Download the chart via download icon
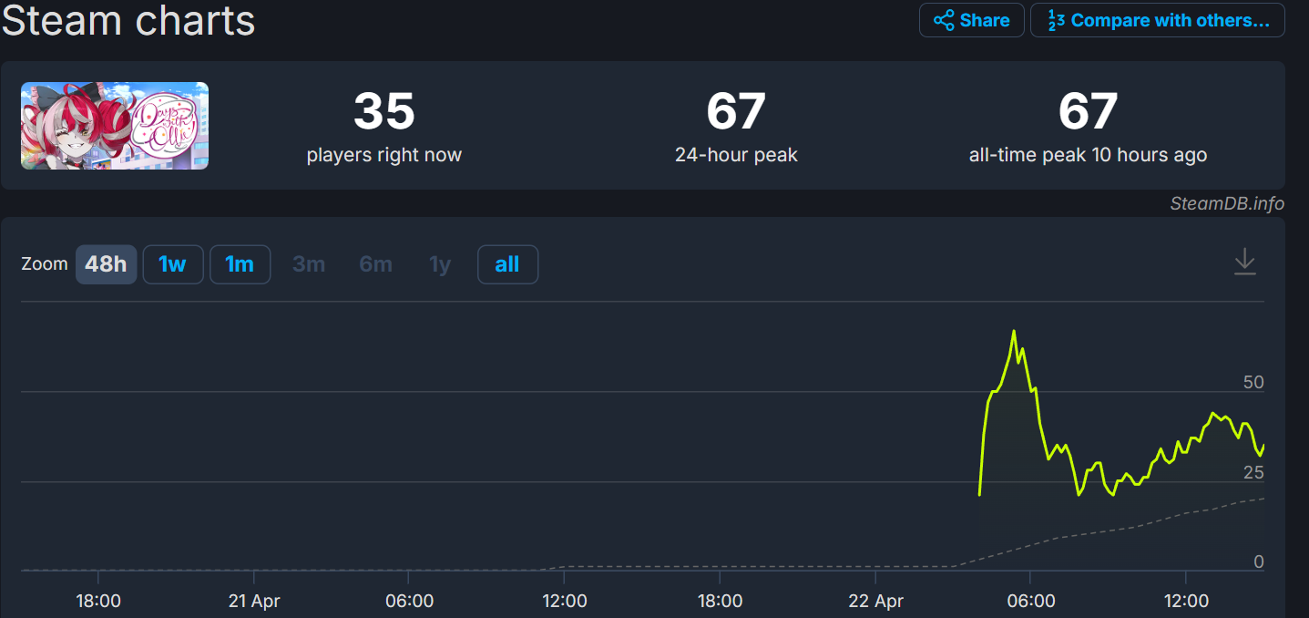1309x618 pixels. [1244, 263]
